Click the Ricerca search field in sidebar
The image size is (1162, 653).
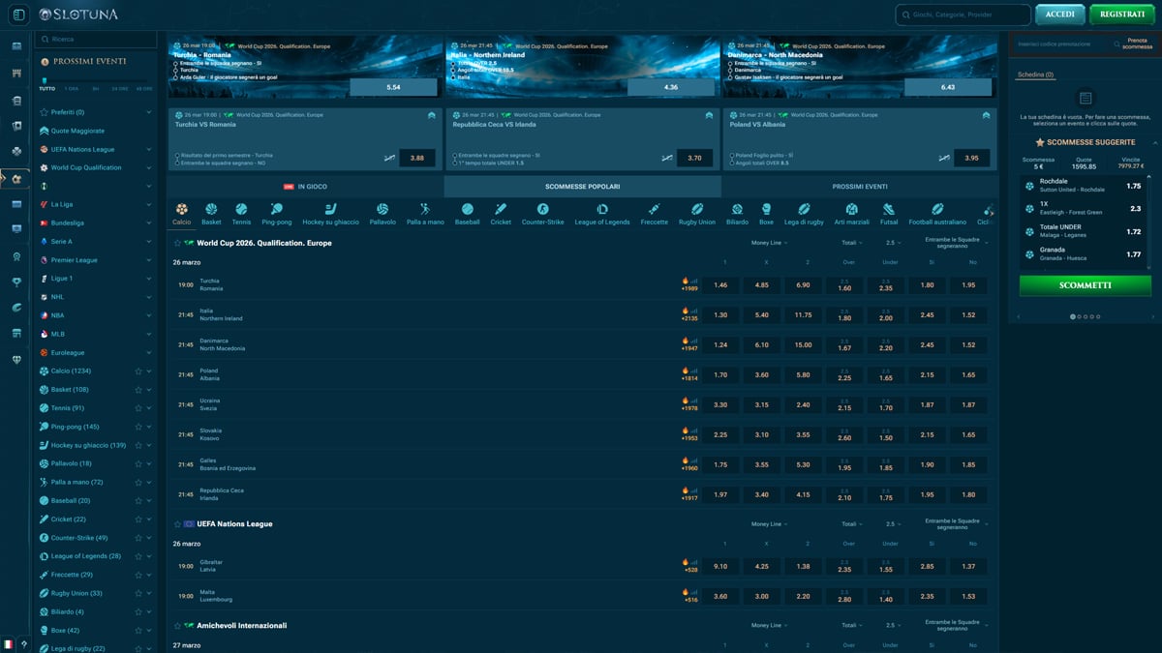click(96, 39)
